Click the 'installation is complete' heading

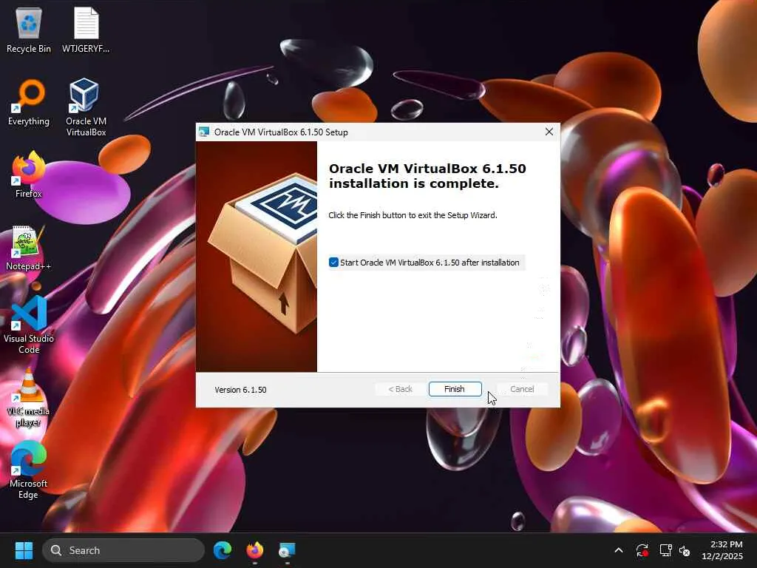coord(427,176)
